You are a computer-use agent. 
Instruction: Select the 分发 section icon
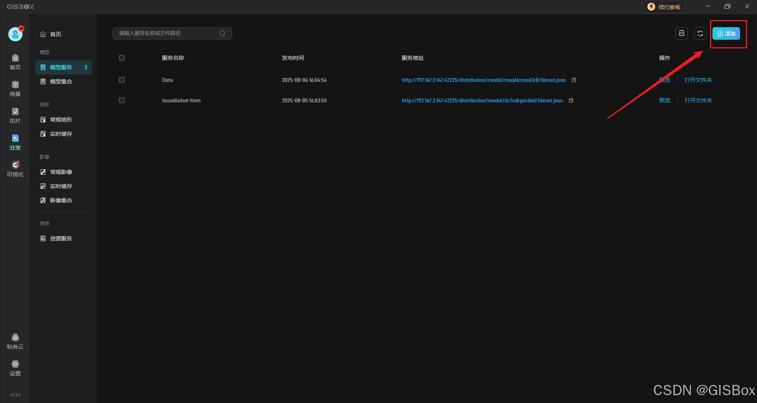click(15, 142)
